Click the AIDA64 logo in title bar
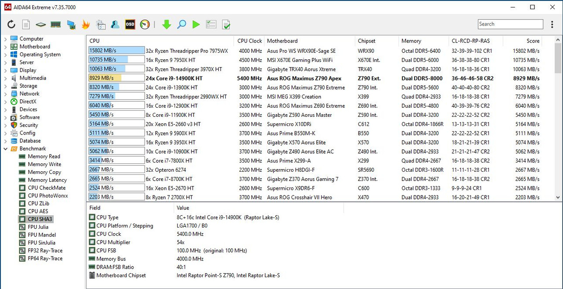This screenshot has height=289, width=563. pos(7,7)
